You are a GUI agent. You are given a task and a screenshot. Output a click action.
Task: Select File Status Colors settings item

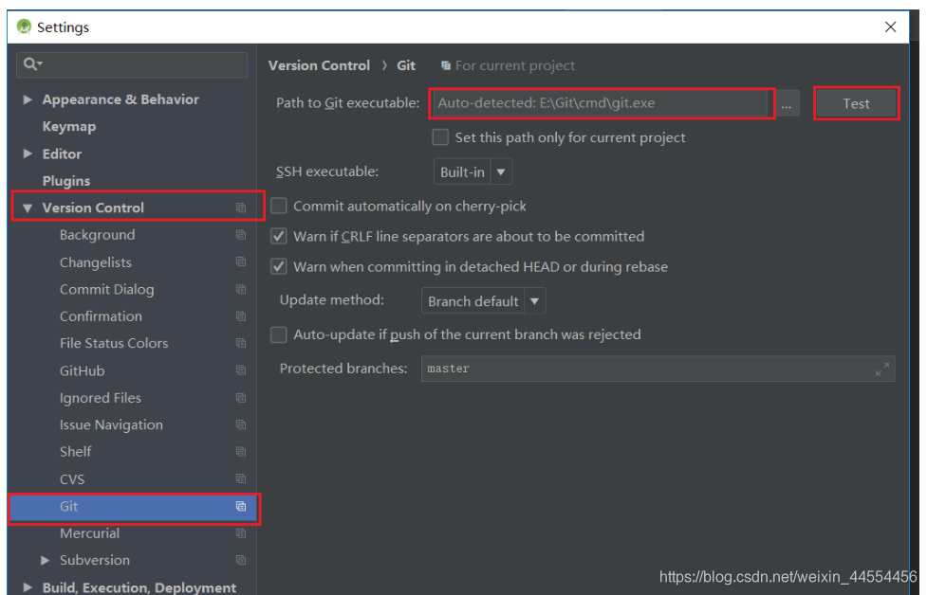click(x=114, y=343)
